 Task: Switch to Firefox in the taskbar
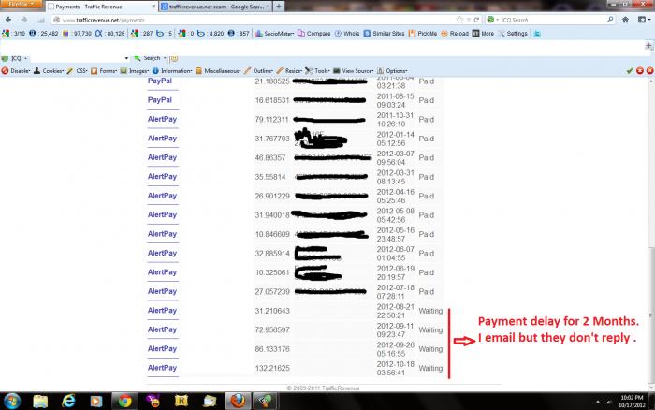(x=238, y=402)
